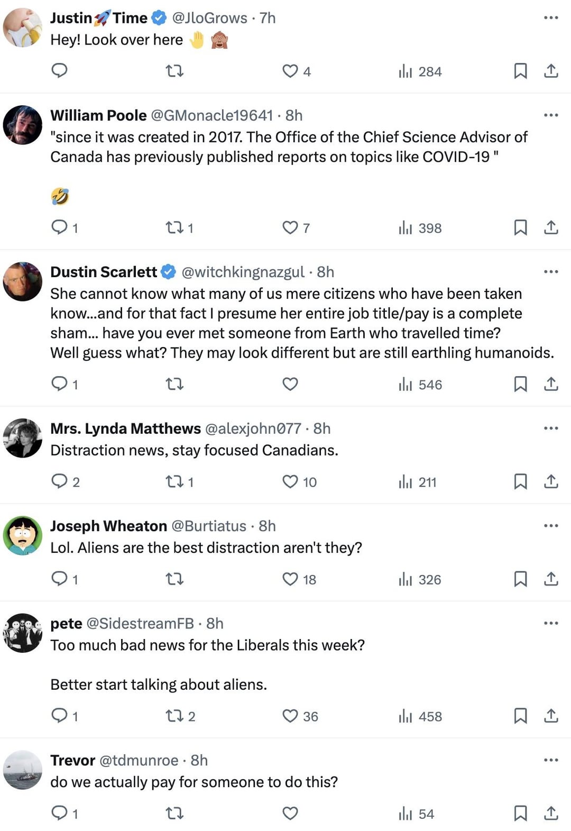
Task: Open the @SidestreamFB profile link
Action: tap(140, 624)
